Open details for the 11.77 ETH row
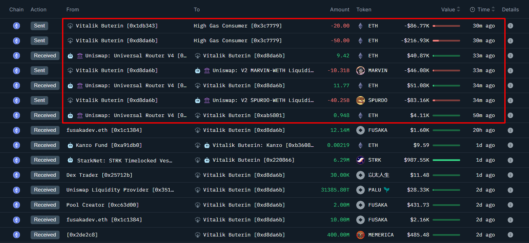The height and width of the screenshot is (243, 529). tap(510, 86)
